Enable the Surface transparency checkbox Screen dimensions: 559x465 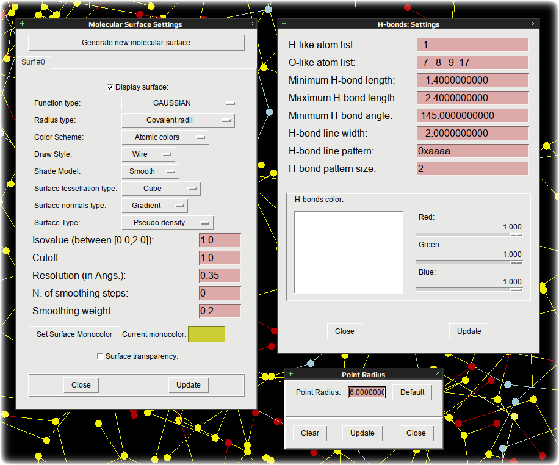(x=100, y=356)
